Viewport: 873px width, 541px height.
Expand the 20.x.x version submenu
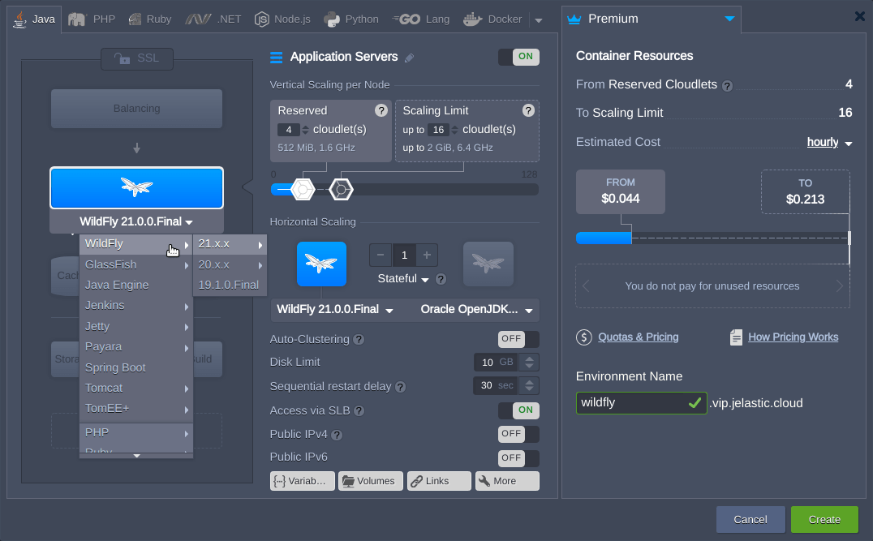click(x=230, y=265)
